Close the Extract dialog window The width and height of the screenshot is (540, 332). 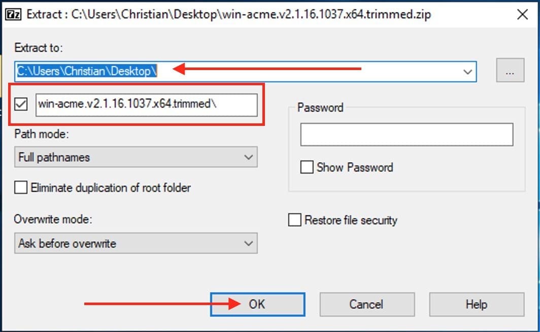[x=522, y=14]
